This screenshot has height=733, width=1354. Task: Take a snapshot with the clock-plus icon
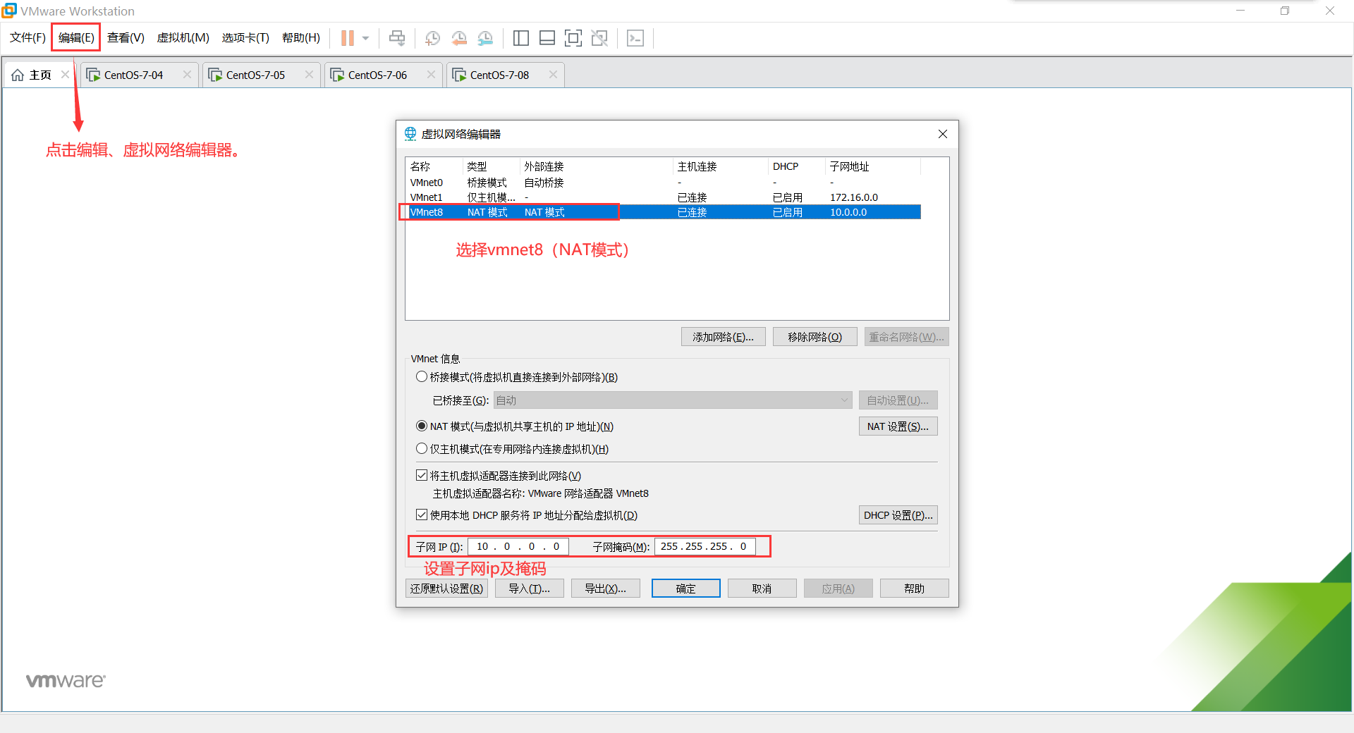(432, 38)
